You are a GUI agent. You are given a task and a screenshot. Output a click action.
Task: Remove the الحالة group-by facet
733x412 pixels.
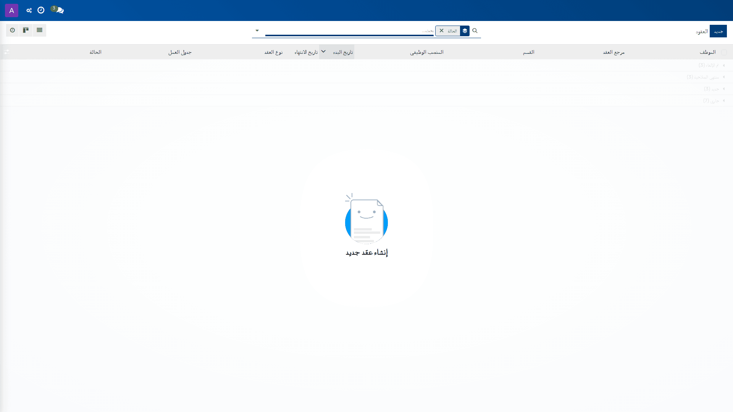pyautogui.click(x=442, y=31)
